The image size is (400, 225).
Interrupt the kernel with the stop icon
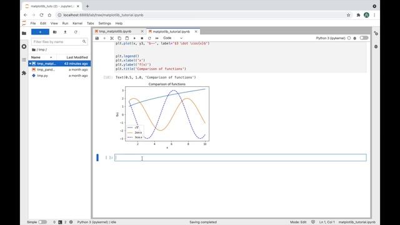(142, 38)
